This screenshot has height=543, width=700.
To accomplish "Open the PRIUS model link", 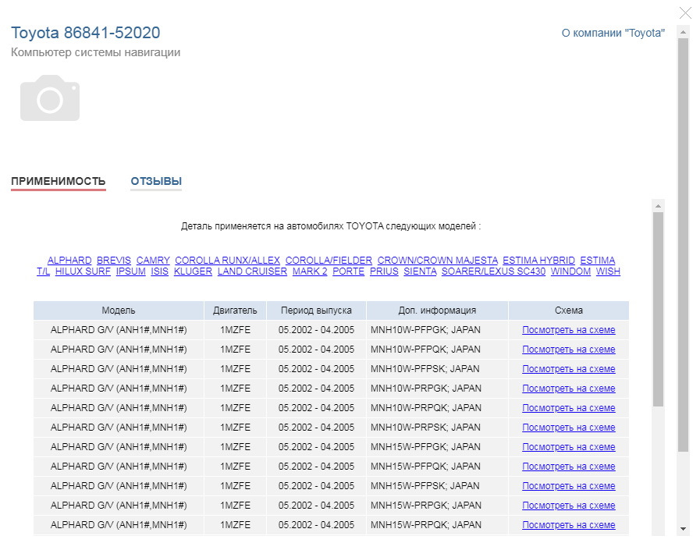I will point(384,271).
